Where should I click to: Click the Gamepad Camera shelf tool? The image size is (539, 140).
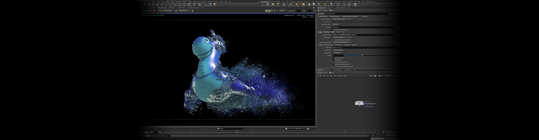(x=355, y=5)
